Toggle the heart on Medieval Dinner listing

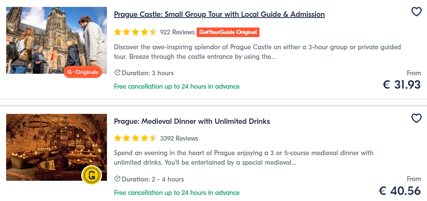point(416,118)
